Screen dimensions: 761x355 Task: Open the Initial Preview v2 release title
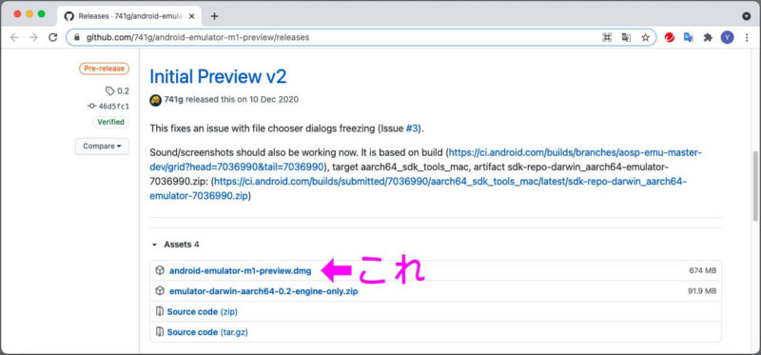point(218,77)
